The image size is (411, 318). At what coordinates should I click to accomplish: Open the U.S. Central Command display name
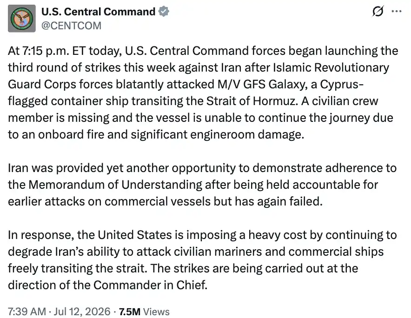[98, 12]
